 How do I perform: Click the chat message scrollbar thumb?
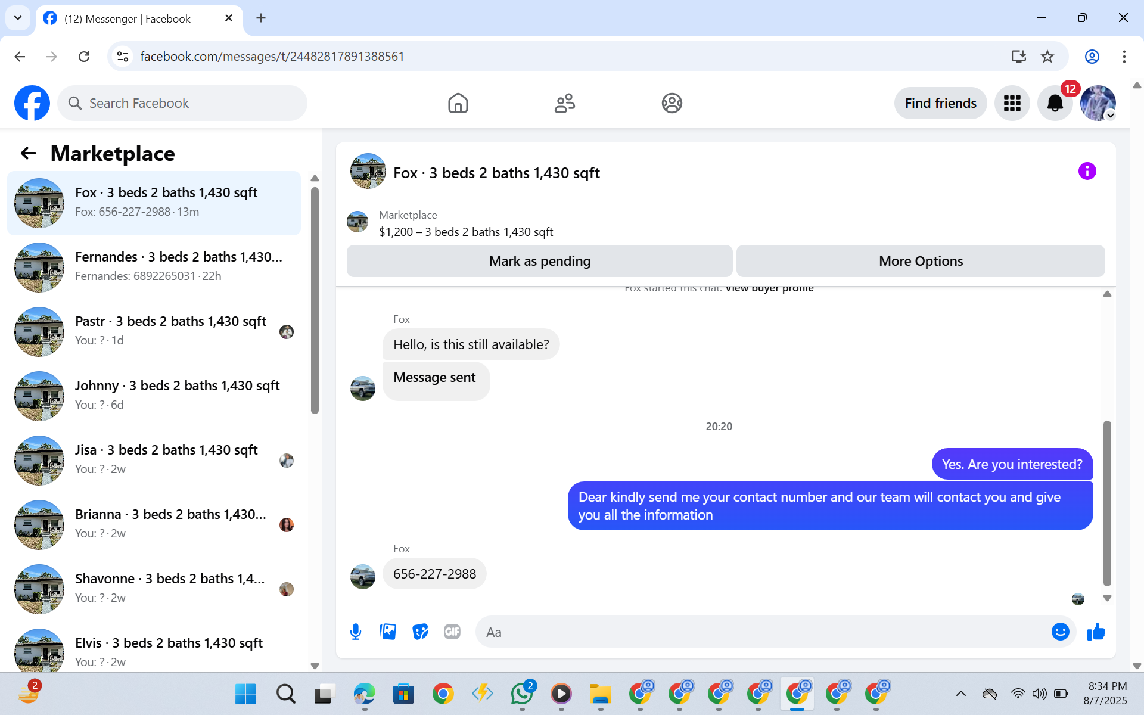click(x=1107, y=503)
